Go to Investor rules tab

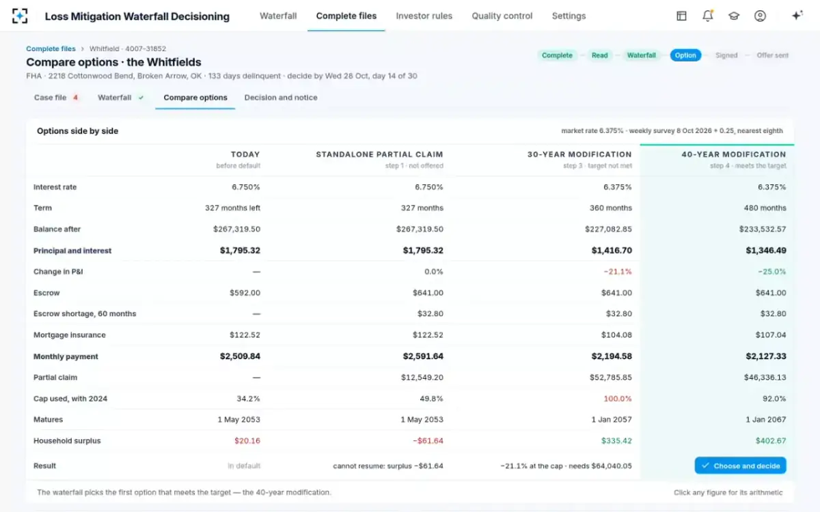point(424,16)
